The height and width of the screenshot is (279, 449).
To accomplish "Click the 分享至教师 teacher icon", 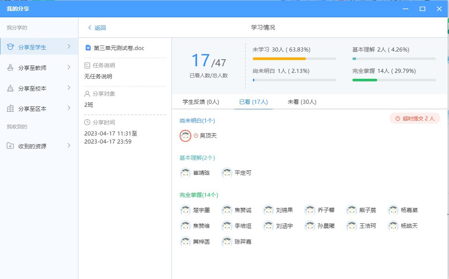I will (10, 68).
